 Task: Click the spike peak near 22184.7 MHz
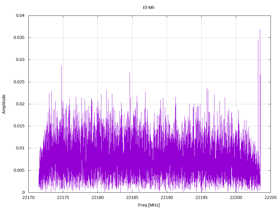[x=130, y=73]
